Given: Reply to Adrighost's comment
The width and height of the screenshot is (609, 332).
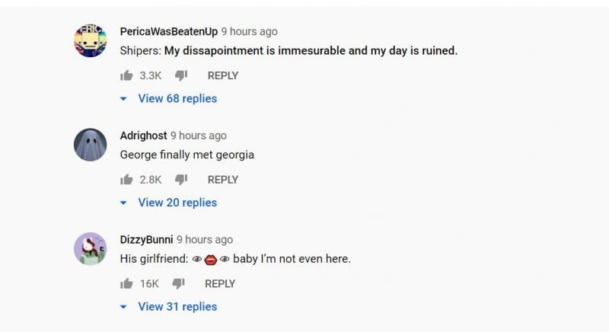Looking at the screenshot, I should pyautogui.click(x=222, y=180).
